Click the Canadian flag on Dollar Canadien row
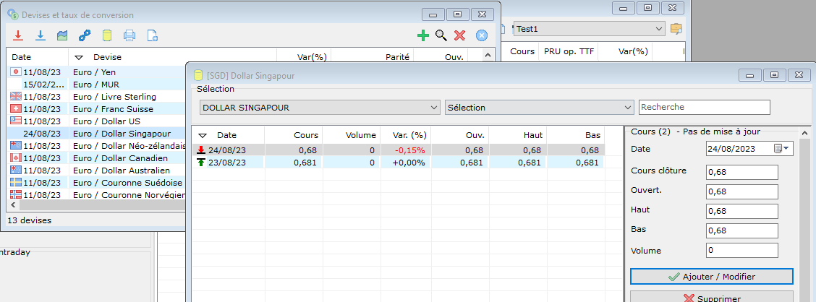The width and height of the screenshot is (816, 302). point(16,158)
